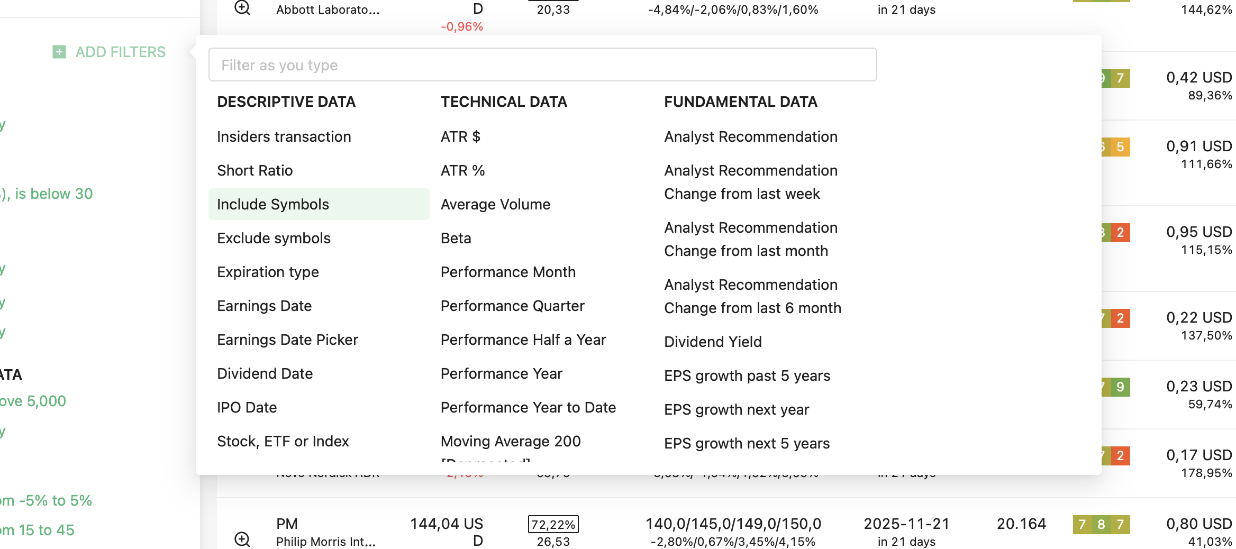
Task: Click the boxed 72,22% value for PM
Action: point(553,524)
